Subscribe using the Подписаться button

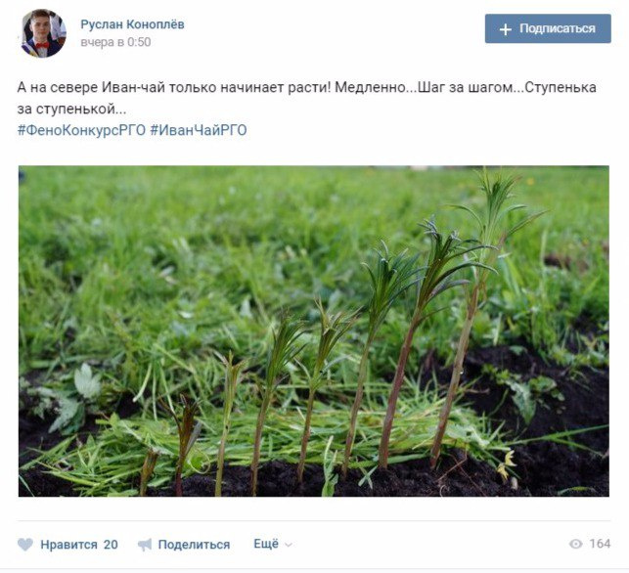click(548, 28)
